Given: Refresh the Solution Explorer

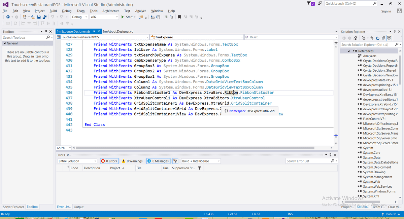Looking at the screenshot, I should [377, 38].
